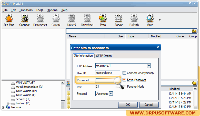Expand the Network tree node
The width and height of the screenshot is (200, 116).
tap(3, 107)
